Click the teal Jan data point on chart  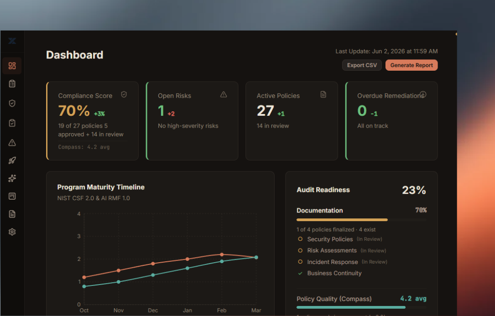(187, 268)
